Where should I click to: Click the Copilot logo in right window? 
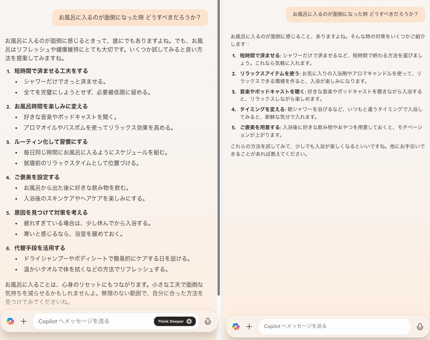coord(236,327)
